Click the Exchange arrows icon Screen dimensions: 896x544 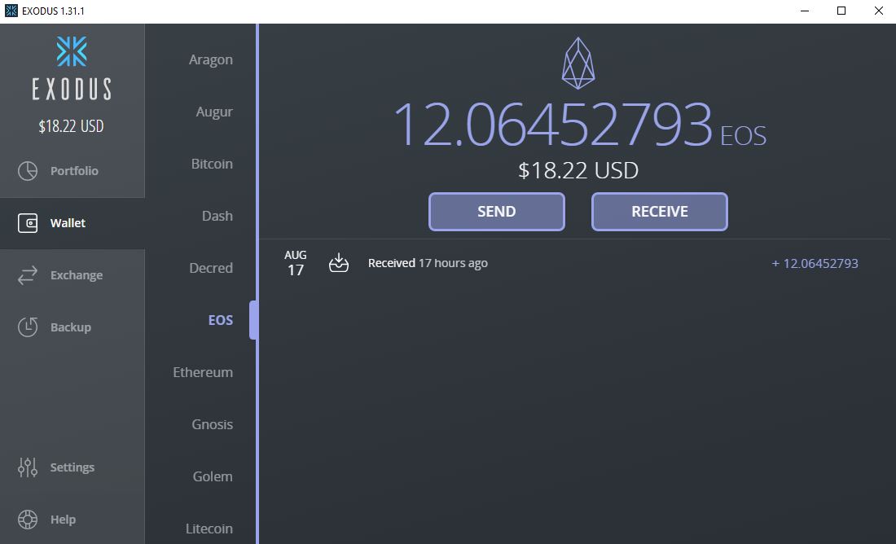pos(28,275)
